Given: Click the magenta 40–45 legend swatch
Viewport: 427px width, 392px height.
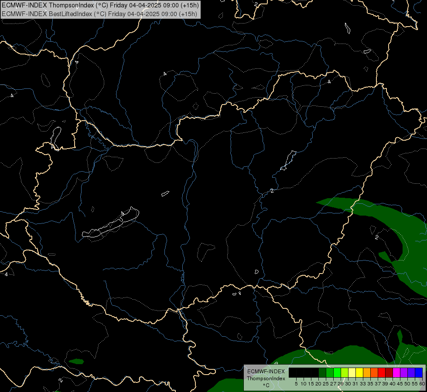Looking at the screenshot, I should 396,372.
